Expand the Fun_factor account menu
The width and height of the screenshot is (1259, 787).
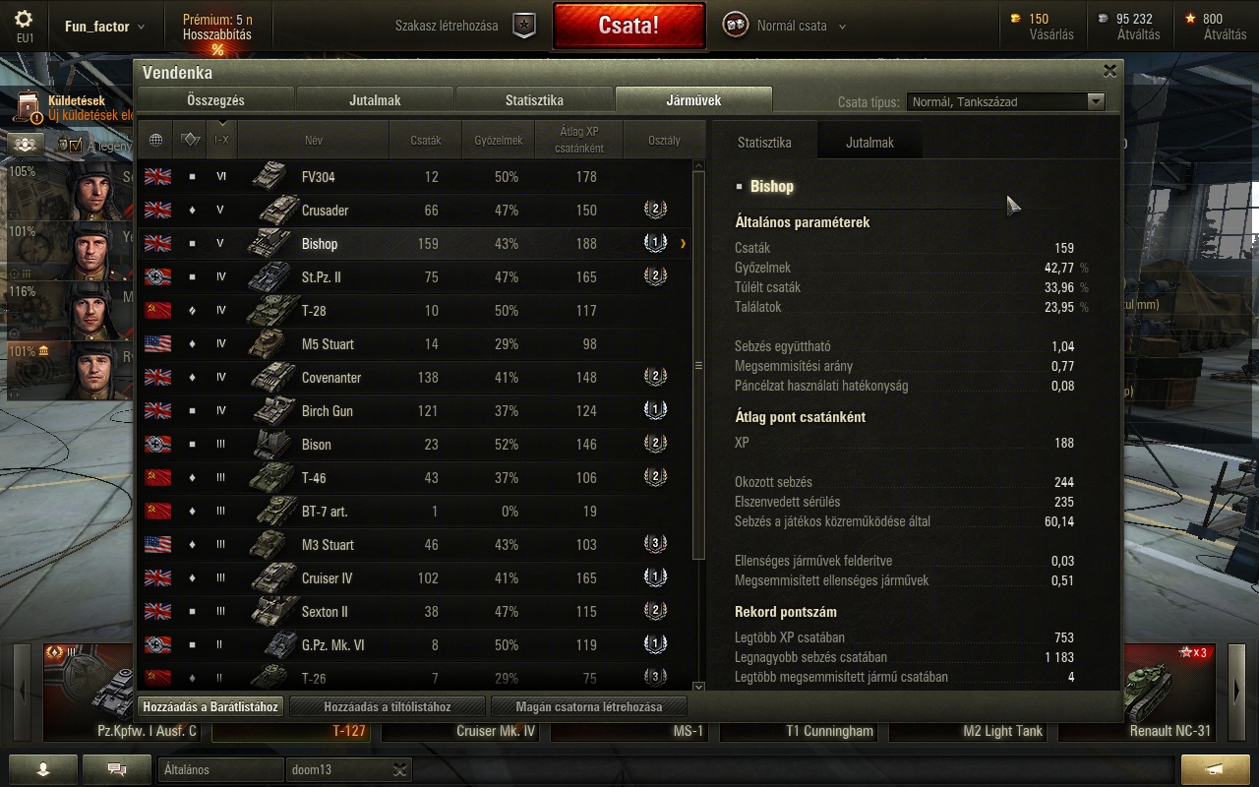click(x=104, y=27)
